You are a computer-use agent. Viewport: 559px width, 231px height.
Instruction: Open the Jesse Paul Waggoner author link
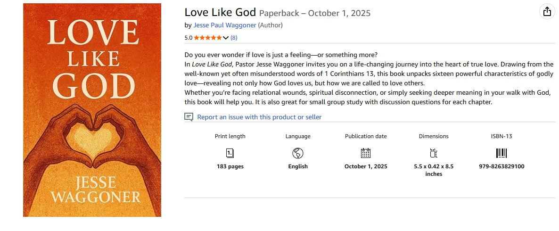[224, 25]
